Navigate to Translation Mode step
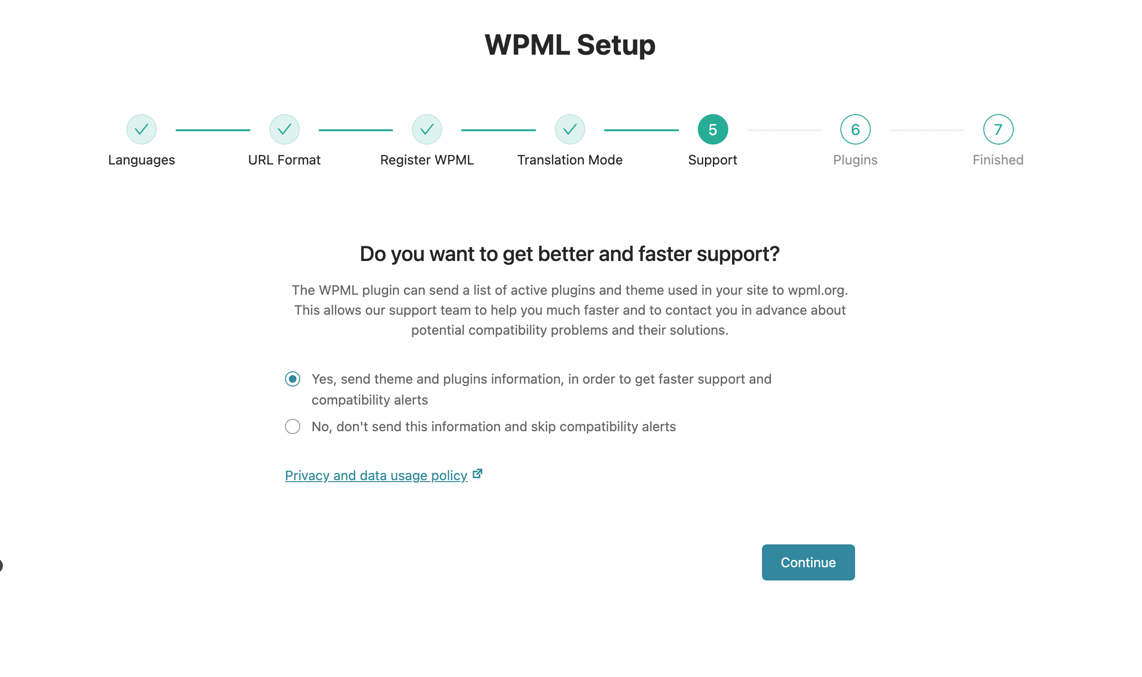The image size is (1142, 677). tap(570, 129)
